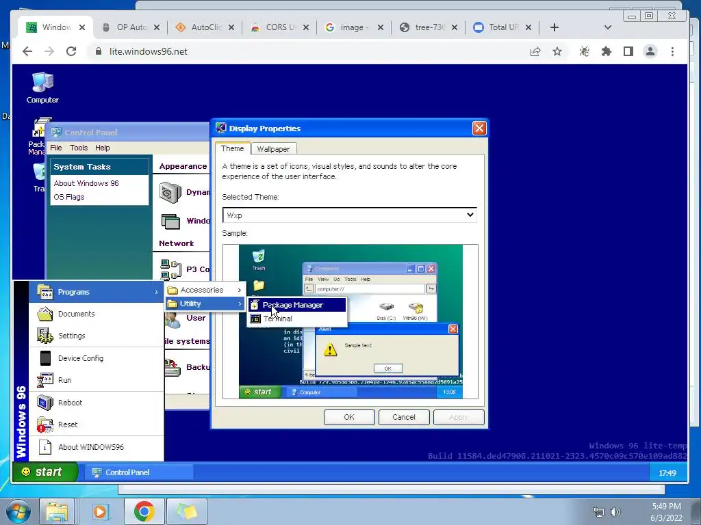Select Control Panel taskbar button
This screenshot has height=525, width=701.
(140, 472)
